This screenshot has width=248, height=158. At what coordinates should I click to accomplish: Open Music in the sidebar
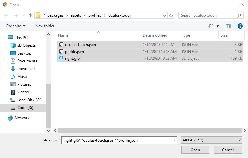[22, 76]
